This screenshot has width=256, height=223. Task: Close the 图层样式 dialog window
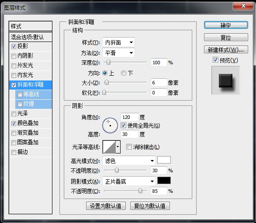point(243,6)
